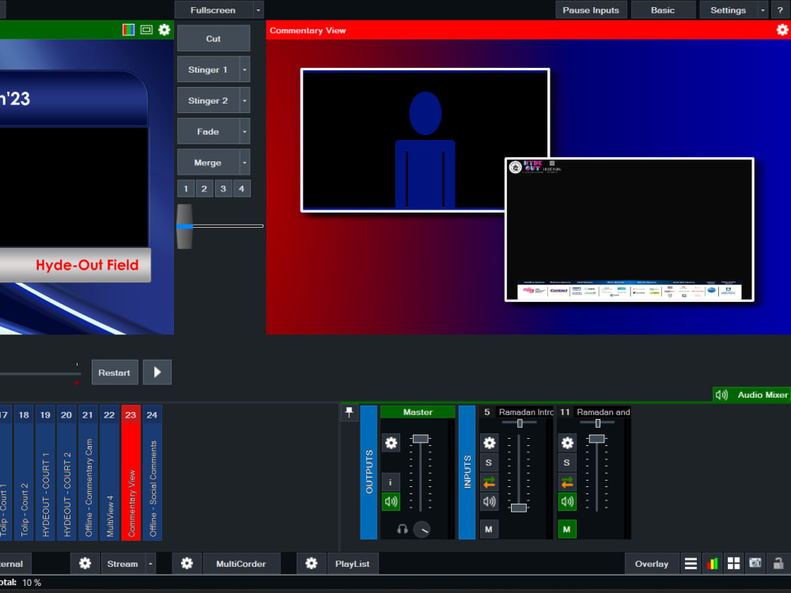Expand the Settings dropdown arrow

(763, 10)
